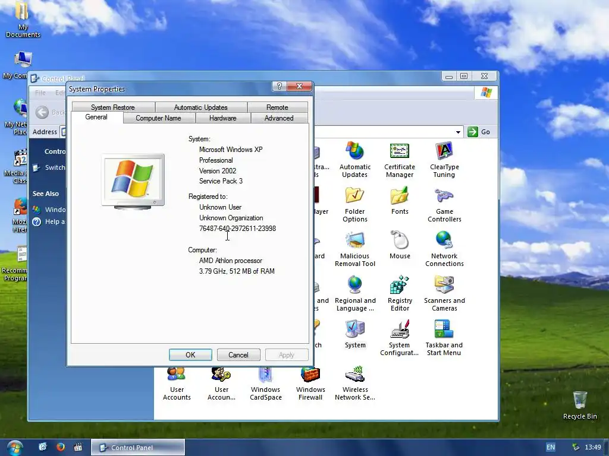This screenshot has width=609, height=456.
Task: Select My Documents desktop icon
Action: pos(23,20)
